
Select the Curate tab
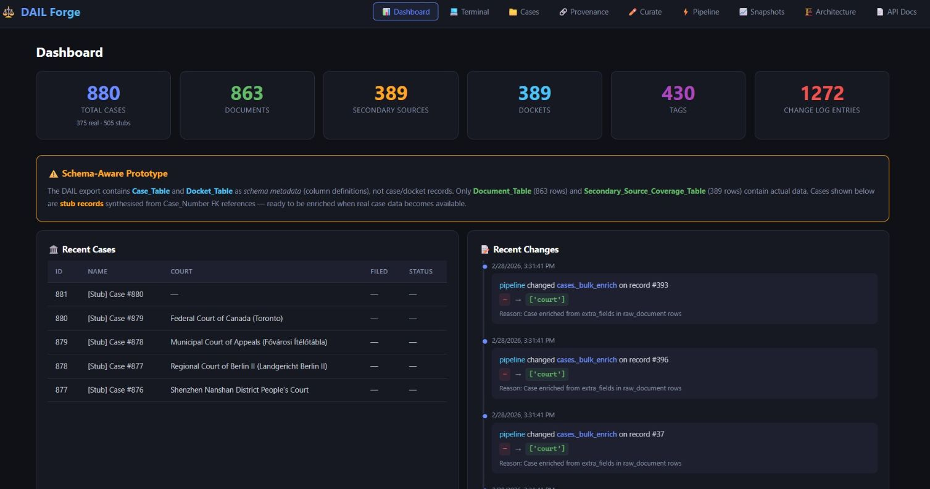tap(645, 12)
